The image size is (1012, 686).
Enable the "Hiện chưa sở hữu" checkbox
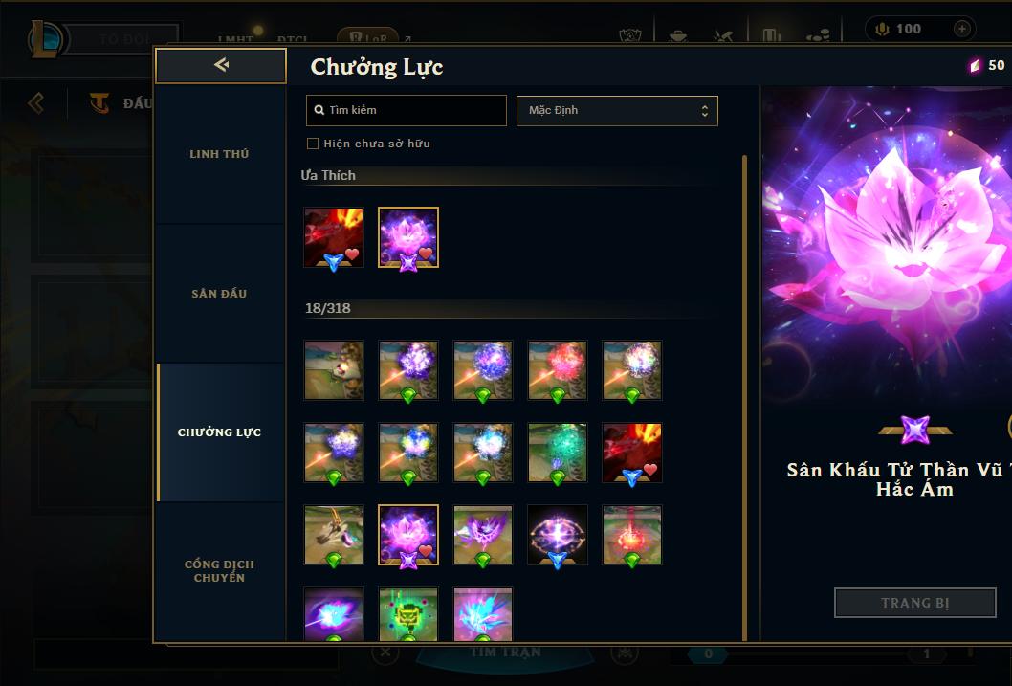click(x=313, y=144)
